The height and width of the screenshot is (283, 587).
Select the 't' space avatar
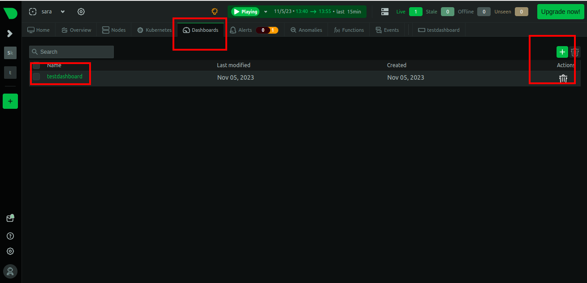(10, 72)
